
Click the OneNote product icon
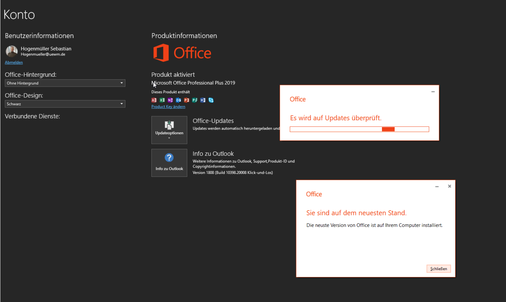pyautogui.click(x=170, y=100)
